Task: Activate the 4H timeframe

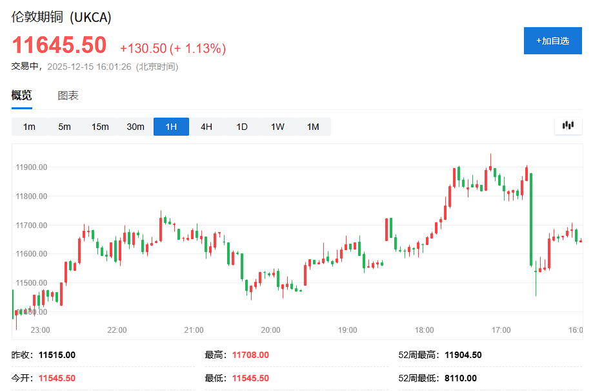Action: pyautogui.click(x=206, y=127)
